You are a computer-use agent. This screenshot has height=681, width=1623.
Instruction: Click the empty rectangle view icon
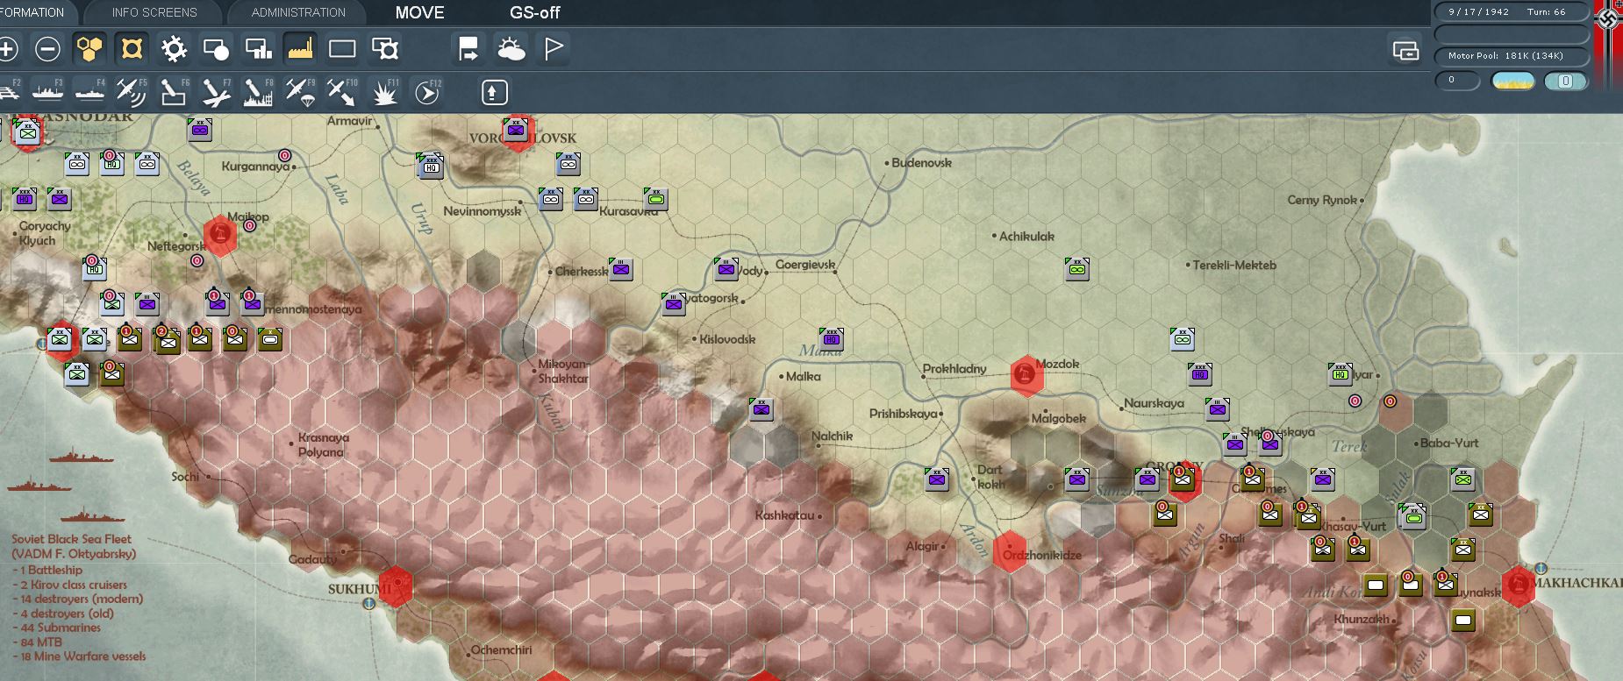[x=342, y=49]
